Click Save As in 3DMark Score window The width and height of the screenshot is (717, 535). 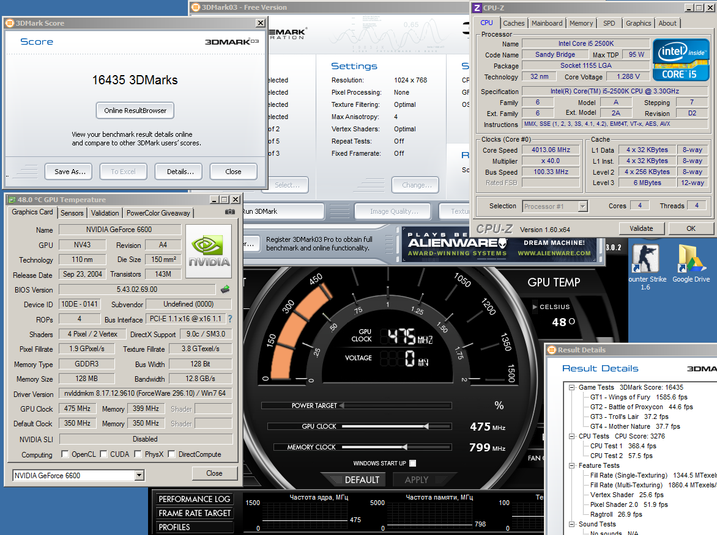[x=69, y=172]
